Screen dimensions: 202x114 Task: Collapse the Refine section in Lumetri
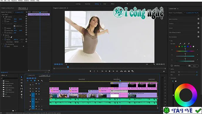[170, 69]
